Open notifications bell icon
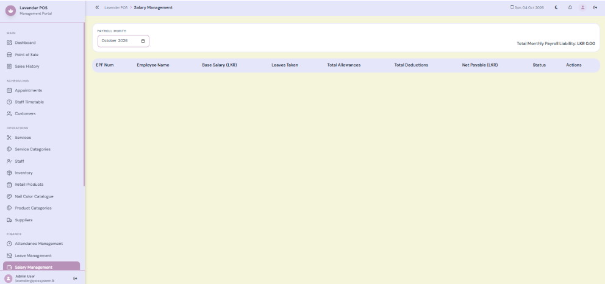Screen dimensions: 605x284 pos(570,7)
